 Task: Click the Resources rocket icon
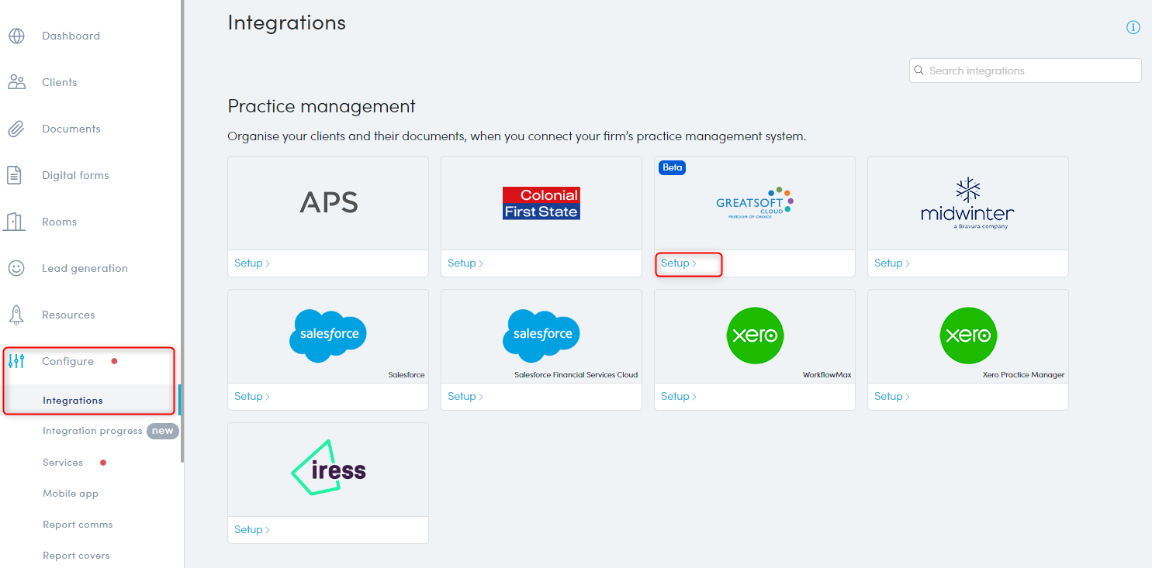(16, 315)
